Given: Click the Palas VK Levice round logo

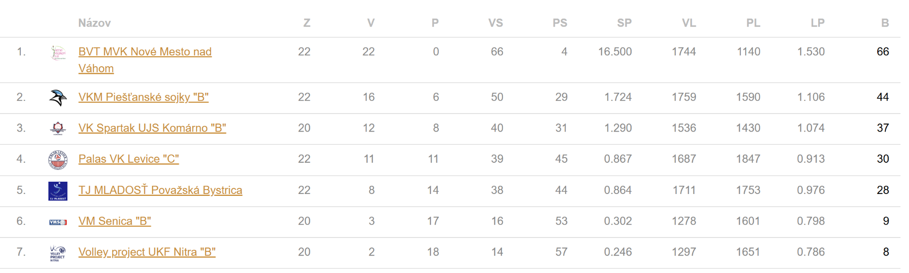Looking at the screenshot, I should coord(58,159).
